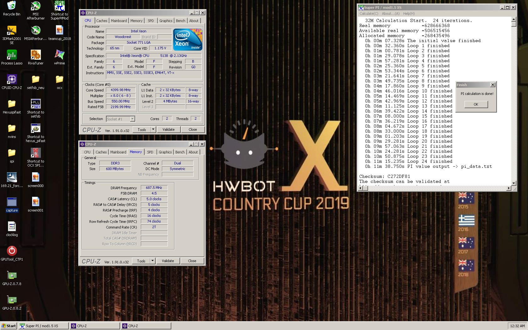Launch wPrime desktop icon
528x330 pixels.
[x=59, y=57]
